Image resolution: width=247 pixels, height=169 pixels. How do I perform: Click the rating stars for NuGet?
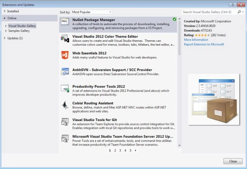(x=202, y=35)
